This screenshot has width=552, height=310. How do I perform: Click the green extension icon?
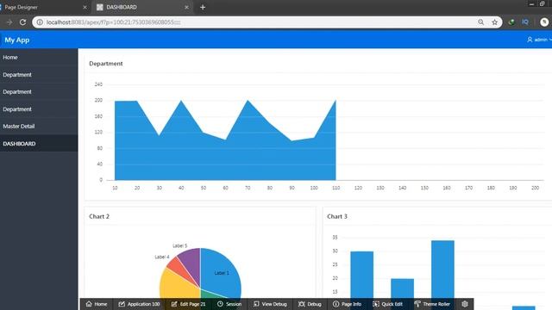(511, 22)
